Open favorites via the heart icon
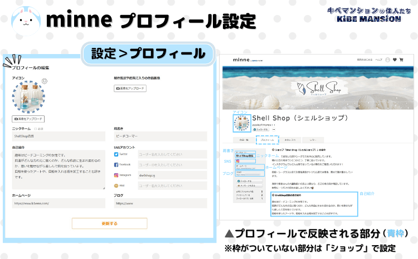 coord(395,60)
